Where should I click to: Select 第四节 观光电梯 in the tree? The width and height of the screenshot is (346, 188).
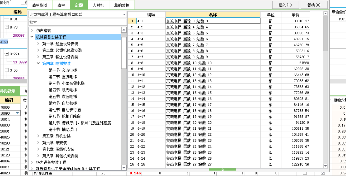pos(63,90)
